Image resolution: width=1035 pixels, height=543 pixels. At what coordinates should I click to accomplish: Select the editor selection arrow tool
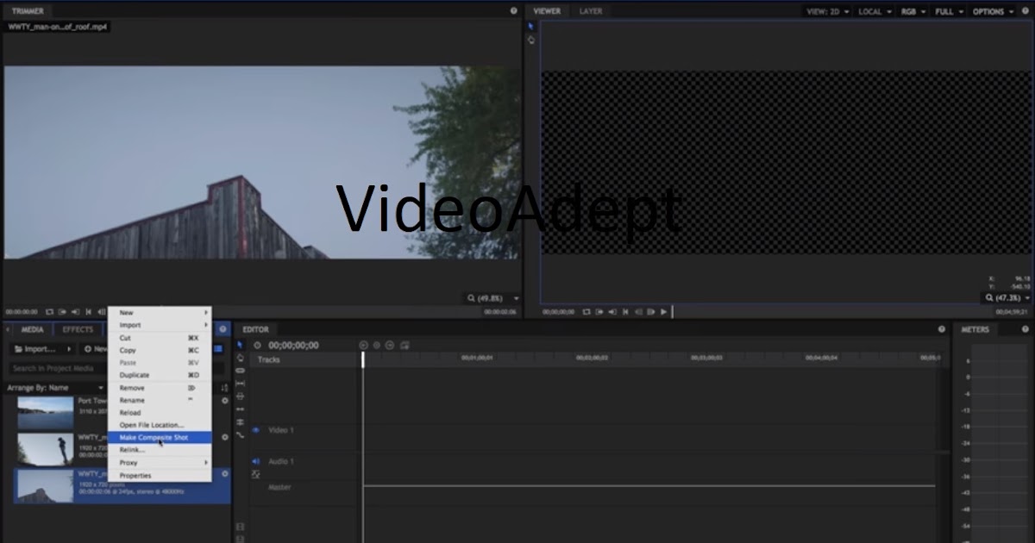tap(240, 345)
